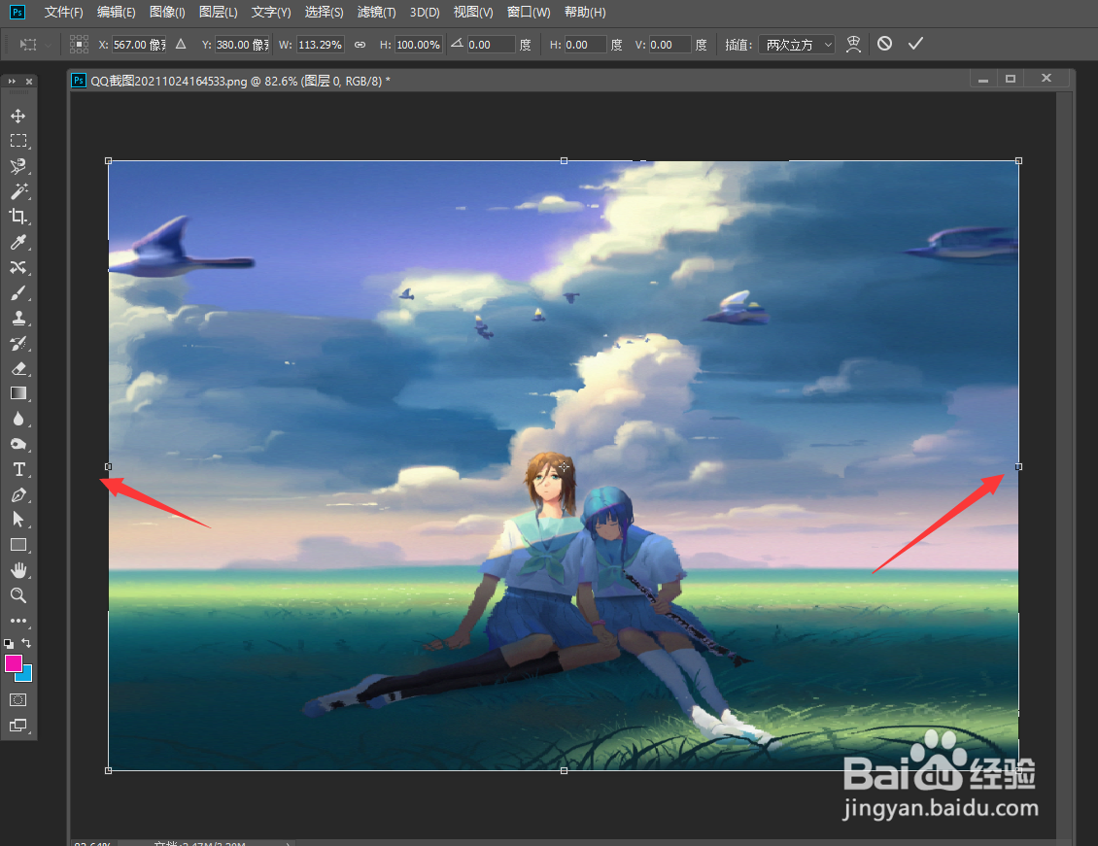Click the vertical skew V field
Screen dimensions: 1098x846
pyautogui.click(x=670, y=45)
